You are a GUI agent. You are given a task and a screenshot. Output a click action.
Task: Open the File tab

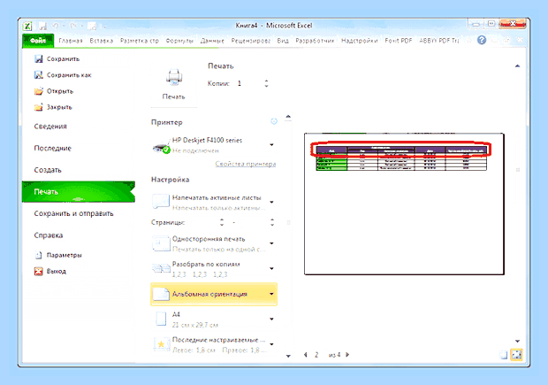tap(38, 41)
